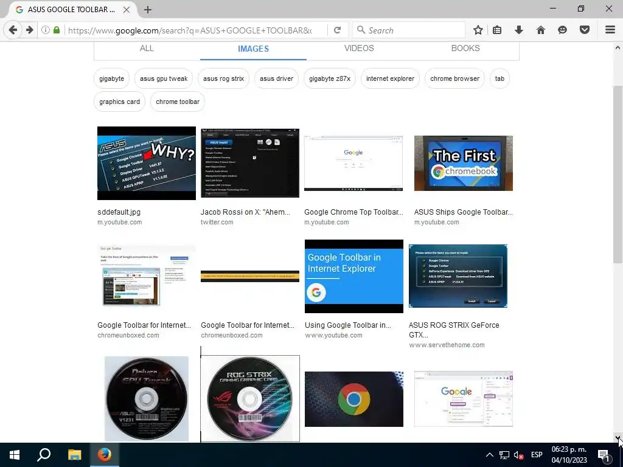Open ASUS Ships Google Toolbar result title

(x=463, y=212)
